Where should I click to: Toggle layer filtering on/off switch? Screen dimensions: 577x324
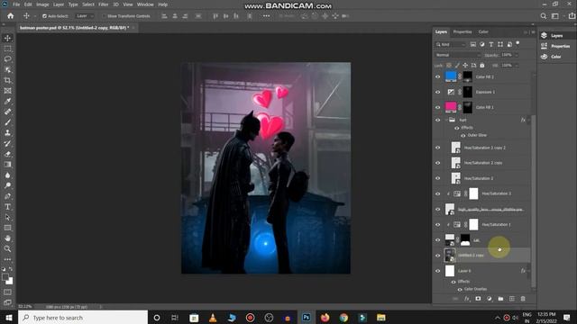click(x=517, y=43)
